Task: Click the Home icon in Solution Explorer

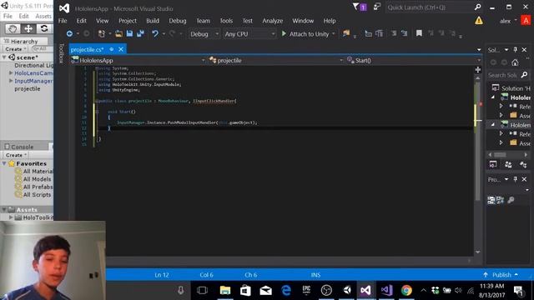Action: [515, 62]
